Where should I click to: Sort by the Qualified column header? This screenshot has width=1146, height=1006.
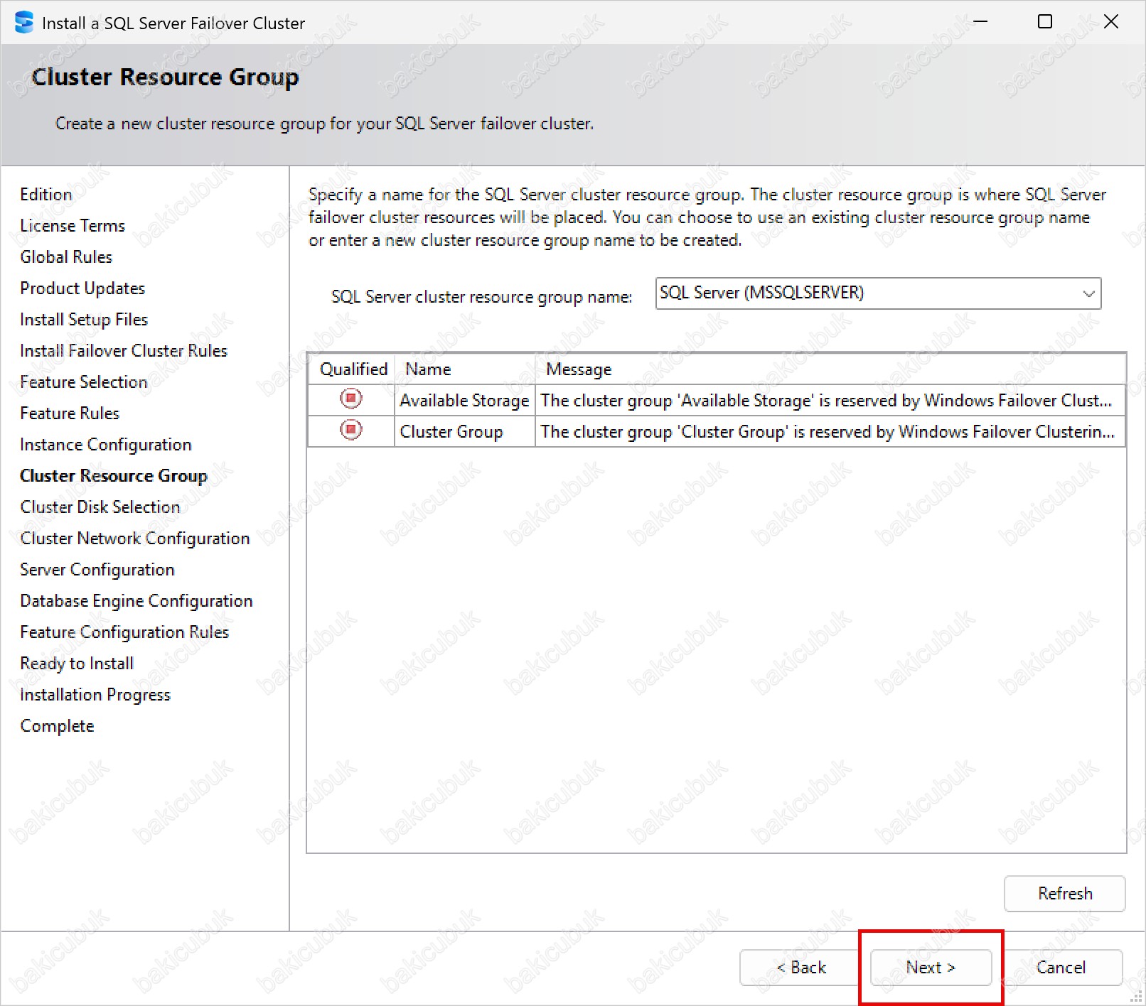(x=353, y=369)
